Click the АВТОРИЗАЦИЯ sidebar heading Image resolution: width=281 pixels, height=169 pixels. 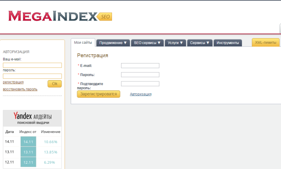click(x=16, y=52)
